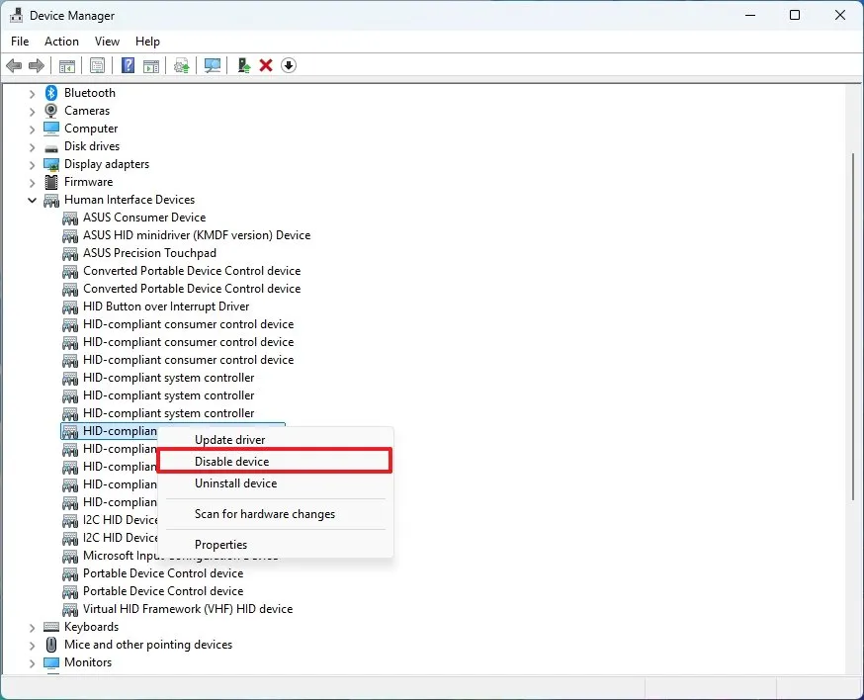Expand the Disk drives category

pyautogui.click(x=33, y=145)
